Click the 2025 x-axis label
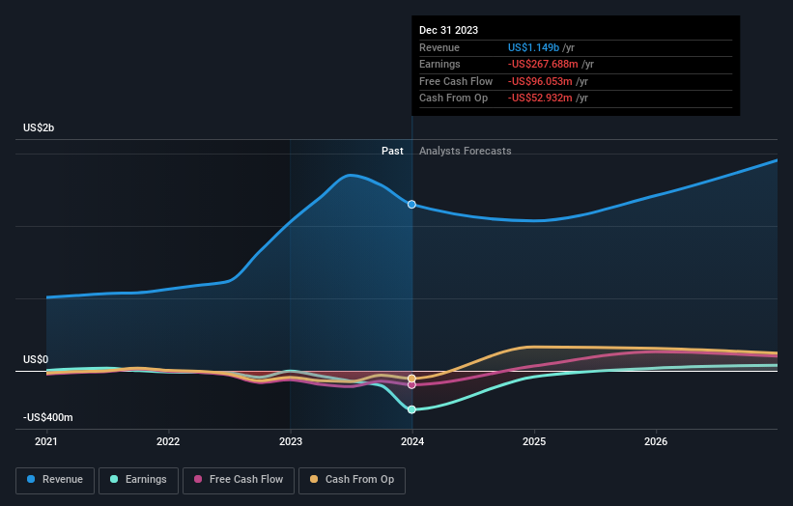Viewport: 793px width, 506px height. click(534, 442)
